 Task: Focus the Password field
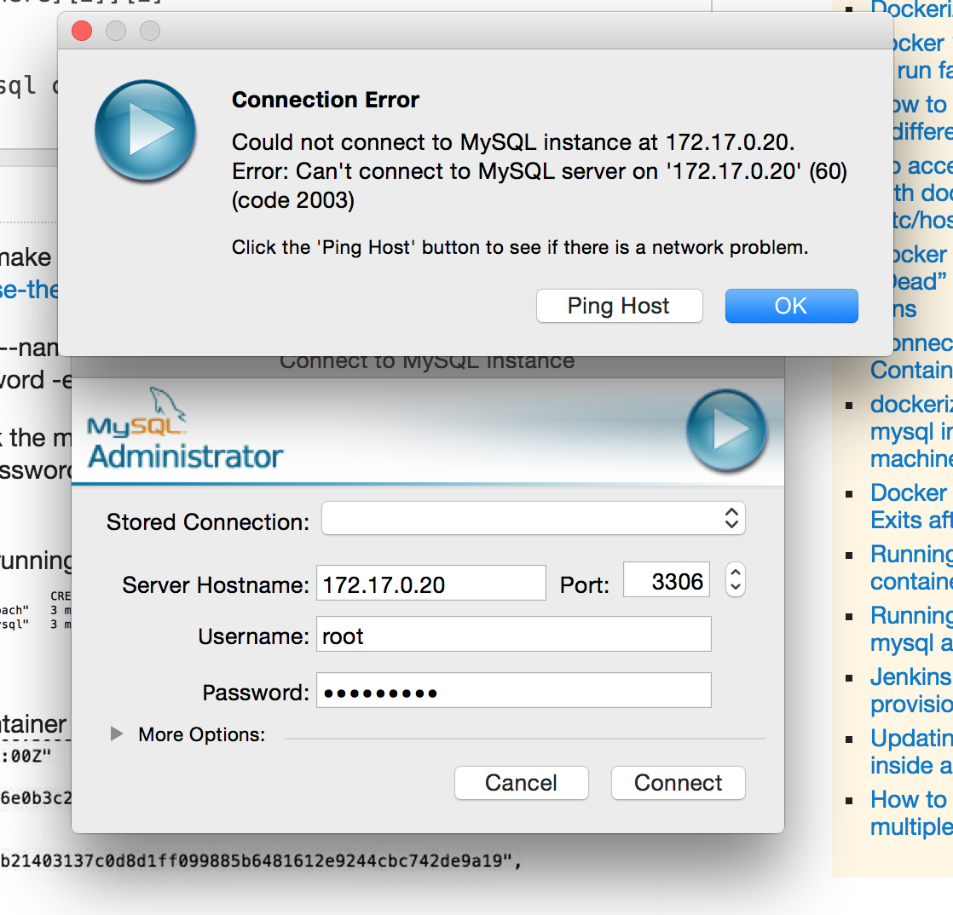coord(513,690)
